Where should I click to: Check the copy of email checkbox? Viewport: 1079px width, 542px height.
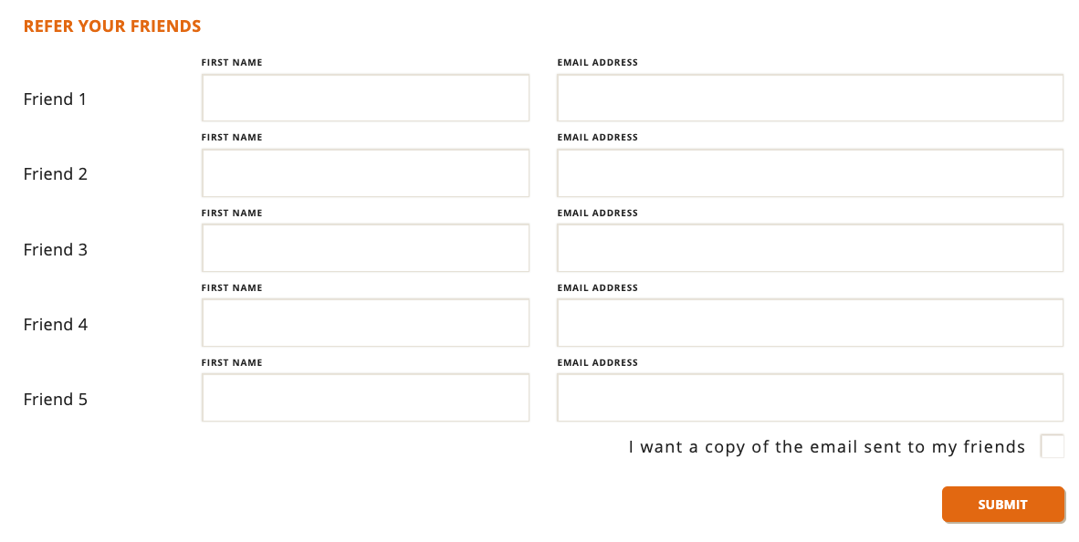pos(1053,446)
